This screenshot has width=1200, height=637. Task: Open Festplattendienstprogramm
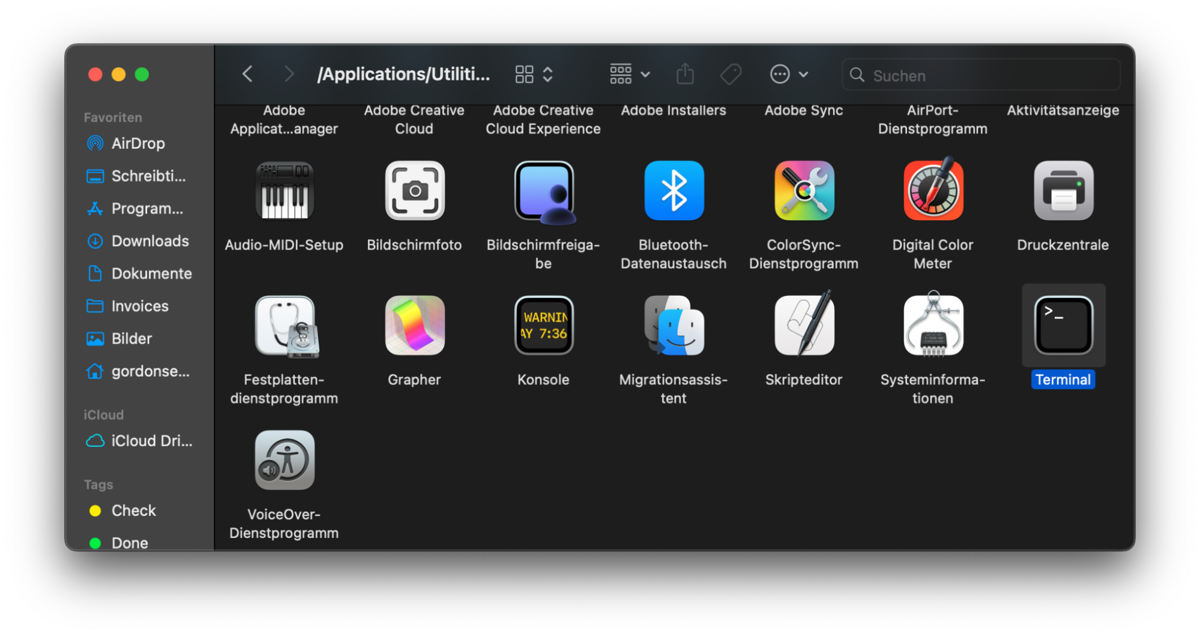[x=284, y=326]
